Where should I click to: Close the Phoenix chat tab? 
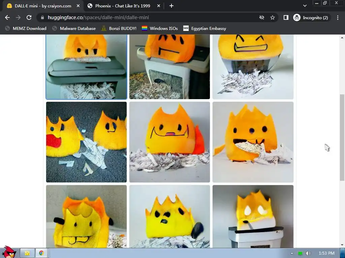(x=158, y=6)
